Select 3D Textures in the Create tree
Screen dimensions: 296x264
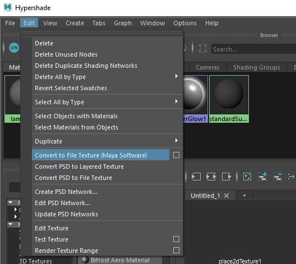pos(35,261)
